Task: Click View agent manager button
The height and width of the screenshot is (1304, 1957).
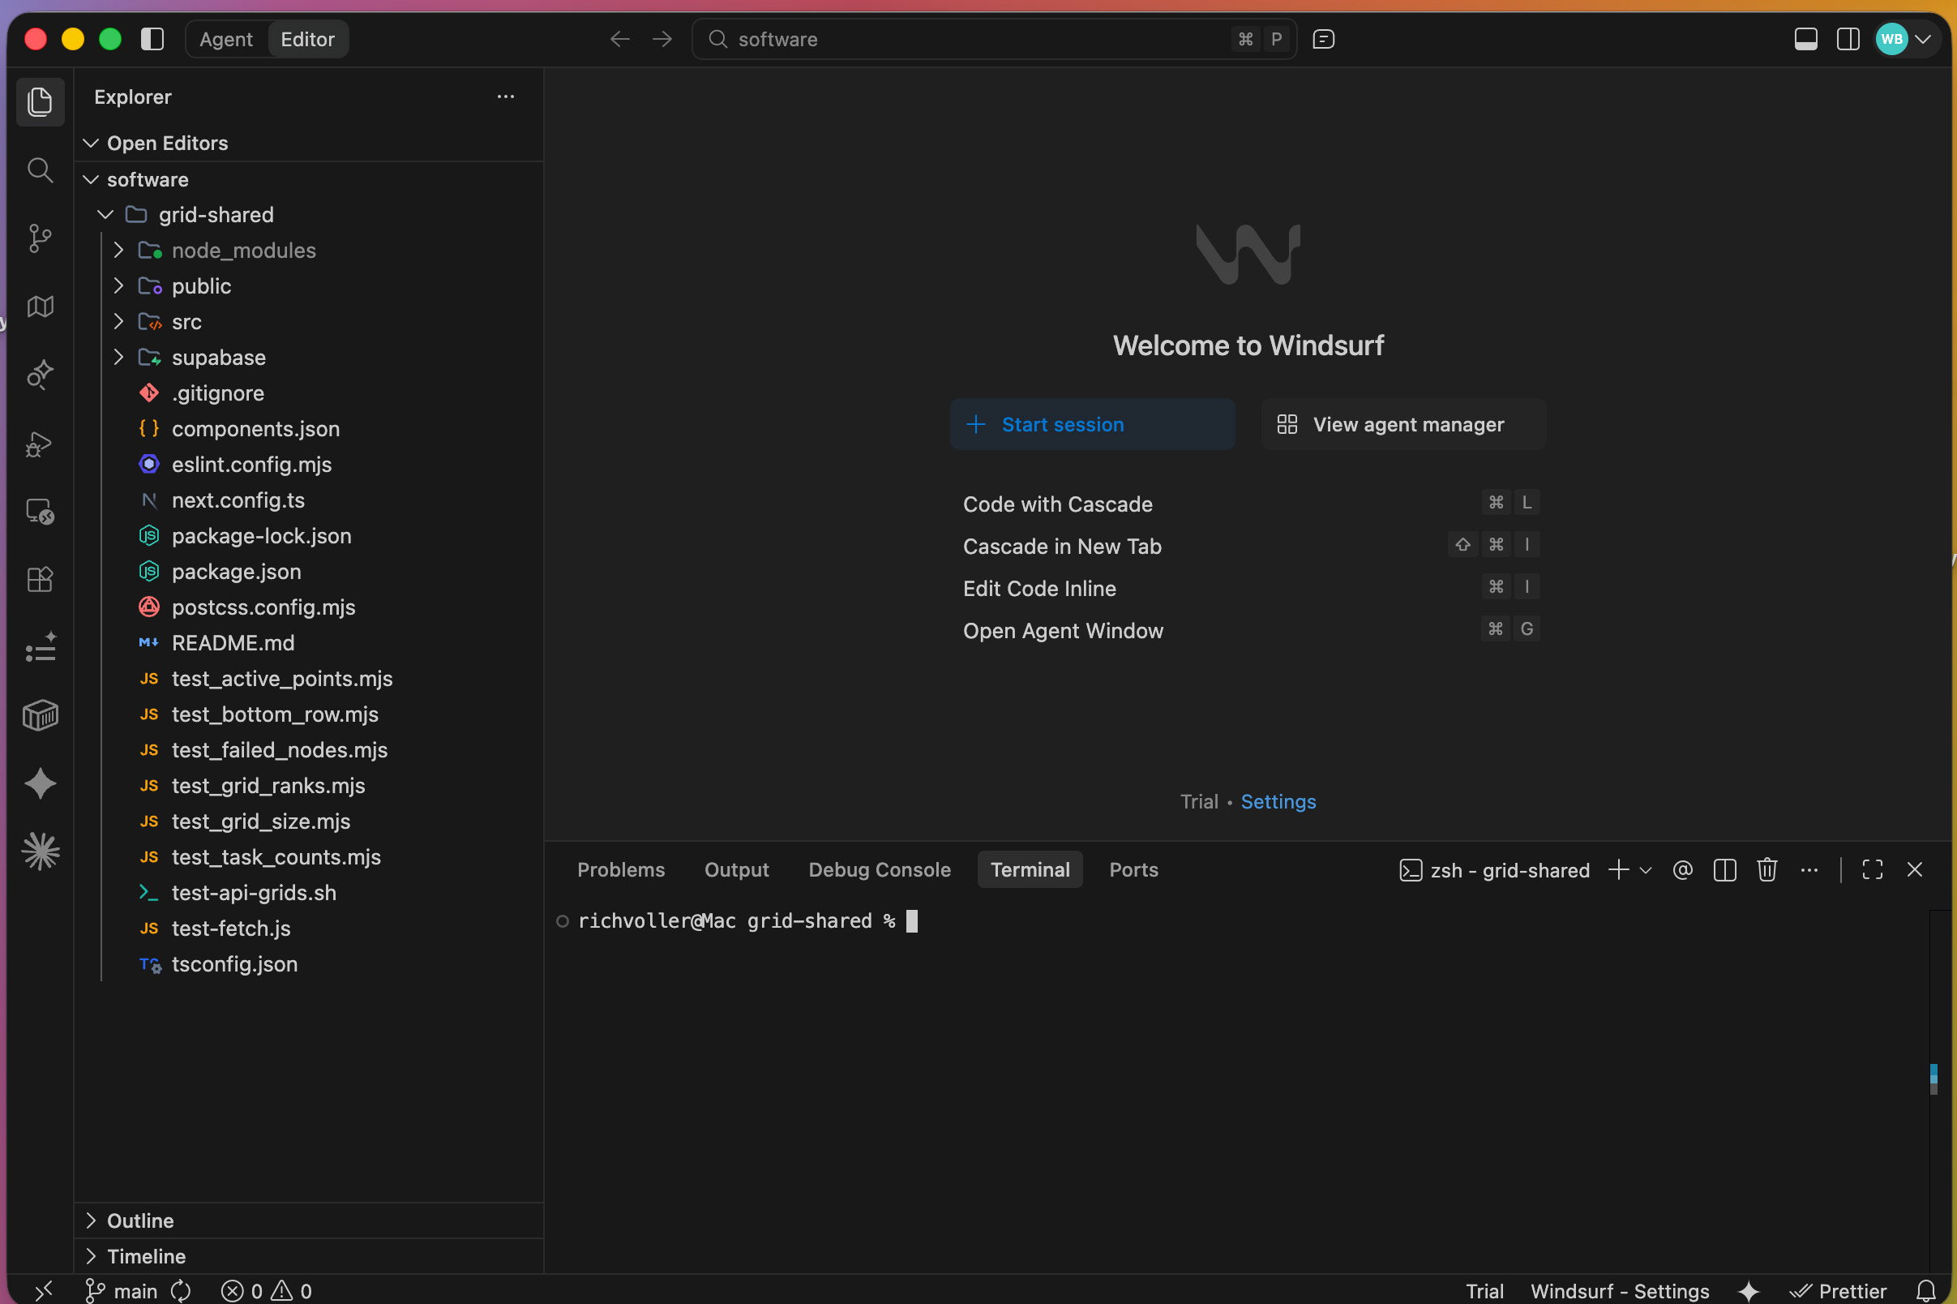Action: click(x=1403, y=425)
